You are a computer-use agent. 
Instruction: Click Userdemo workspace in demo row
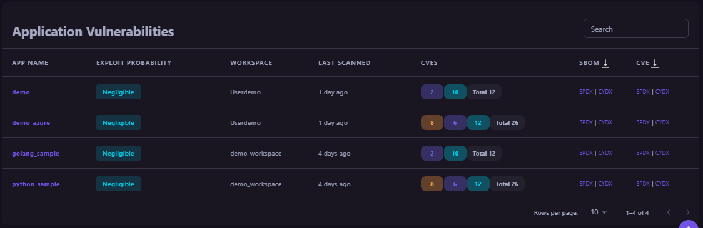(245, 92)
